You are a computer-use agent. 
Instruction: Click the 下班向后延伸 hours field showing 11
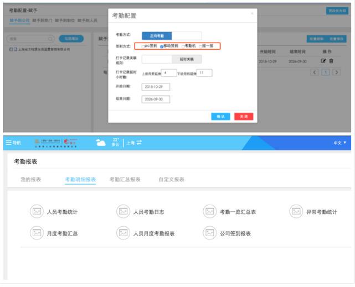(x=204, y=73)
